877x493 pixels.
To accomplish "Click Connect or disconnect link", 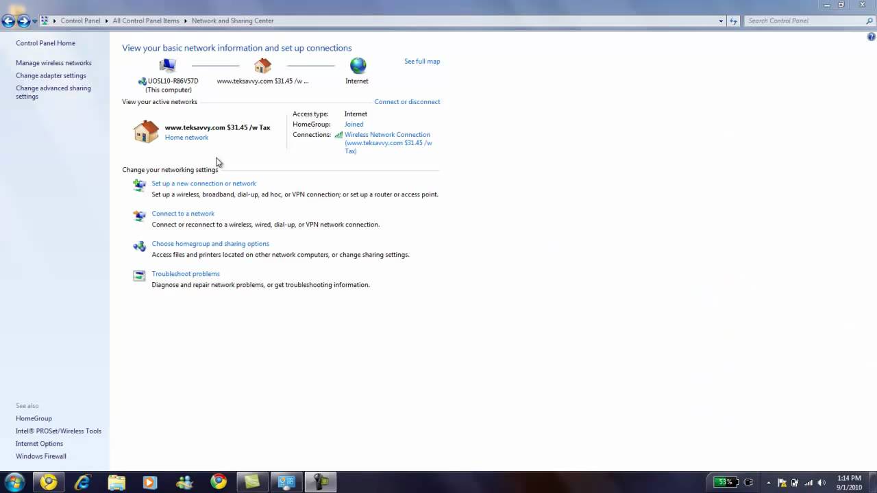I will [x=407, y=102].
